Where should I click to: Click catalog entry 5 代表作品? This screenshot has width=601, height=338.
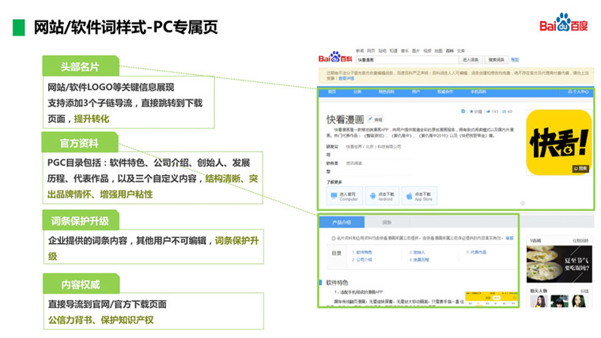[x=476, y=252]
